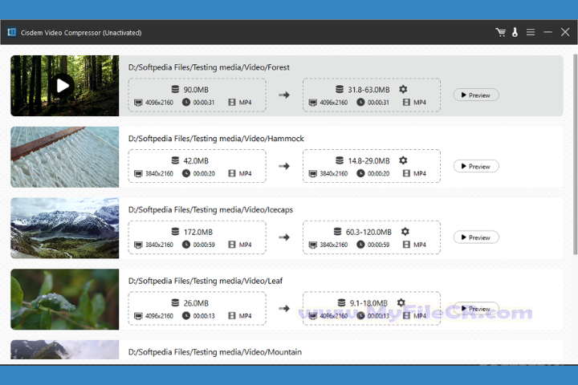The image size is (578, 385).
Task: Click the Icecaps source duration clock icon
Action: click(x=186, y=245)
